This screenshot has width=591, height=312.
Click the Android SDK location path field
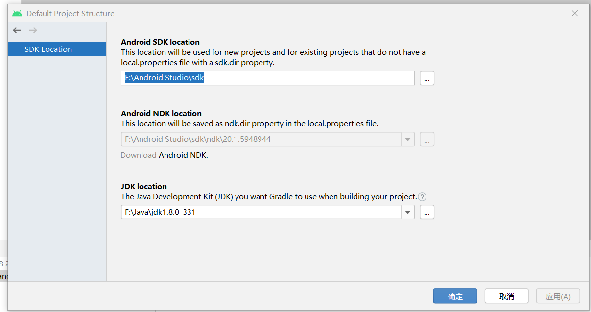[x=267, y=78]
